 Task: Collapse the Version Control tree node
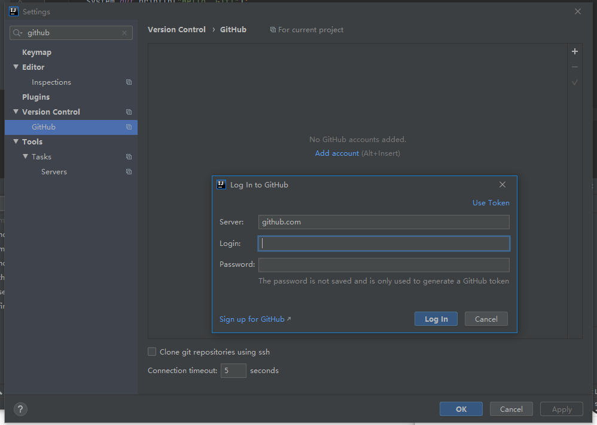[x=16, y=112]
